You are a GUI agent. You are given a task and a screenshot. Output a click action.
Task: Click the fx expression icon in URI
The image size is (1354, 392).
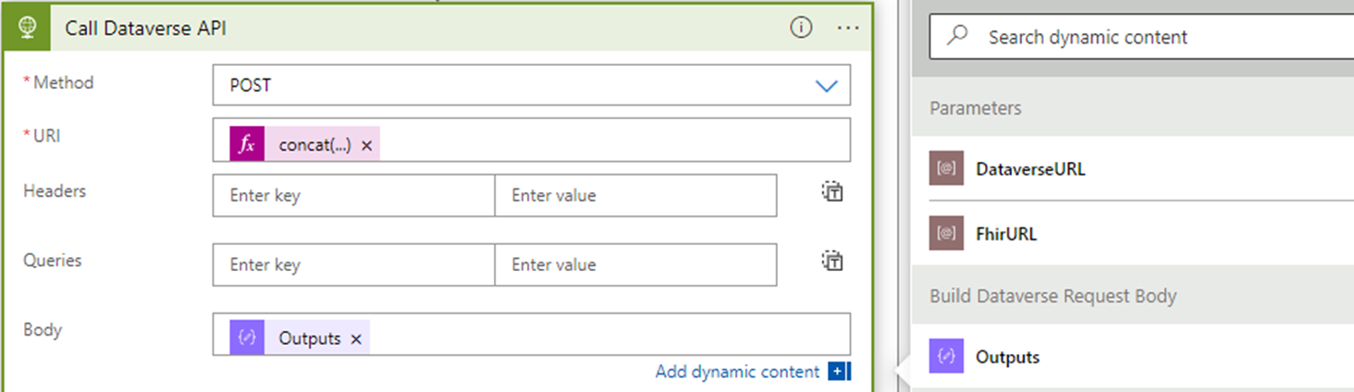click(247, 145)
